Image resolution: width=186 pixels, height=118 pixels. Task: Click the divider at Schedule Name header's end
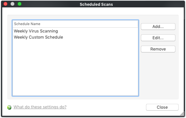pyautogui.click(x=138, y=24)
